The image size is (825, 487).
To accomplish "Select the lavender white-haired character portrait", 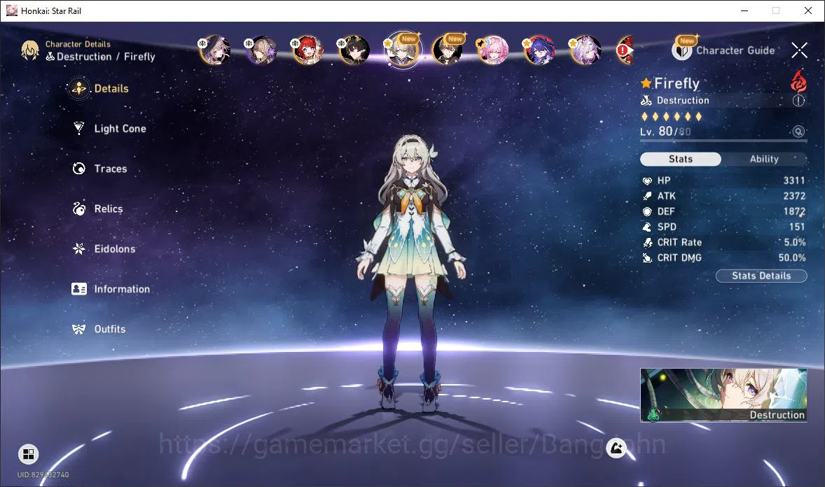I will tap(585, 50).
